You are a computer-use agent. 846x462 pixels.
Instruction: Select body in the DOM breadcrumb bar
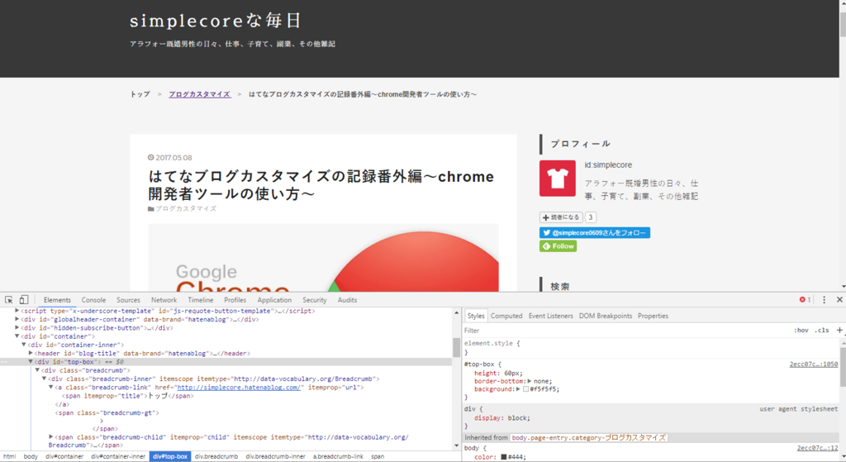click(x=31, y=456)
